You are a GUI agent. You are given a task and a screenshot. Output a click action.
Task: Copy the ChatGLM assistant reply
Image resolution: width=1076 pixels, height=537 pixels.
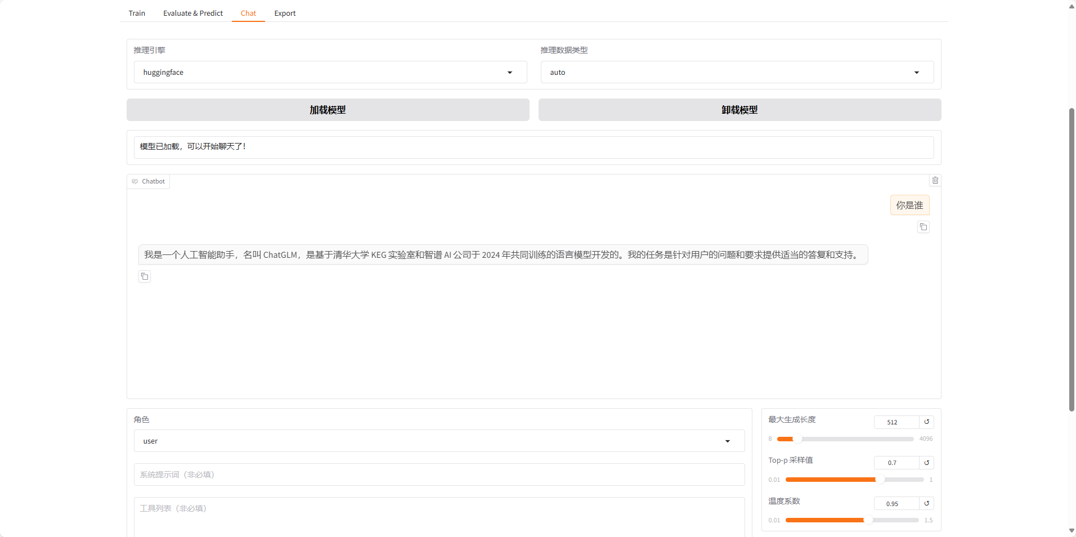click(x=145, y=276)
